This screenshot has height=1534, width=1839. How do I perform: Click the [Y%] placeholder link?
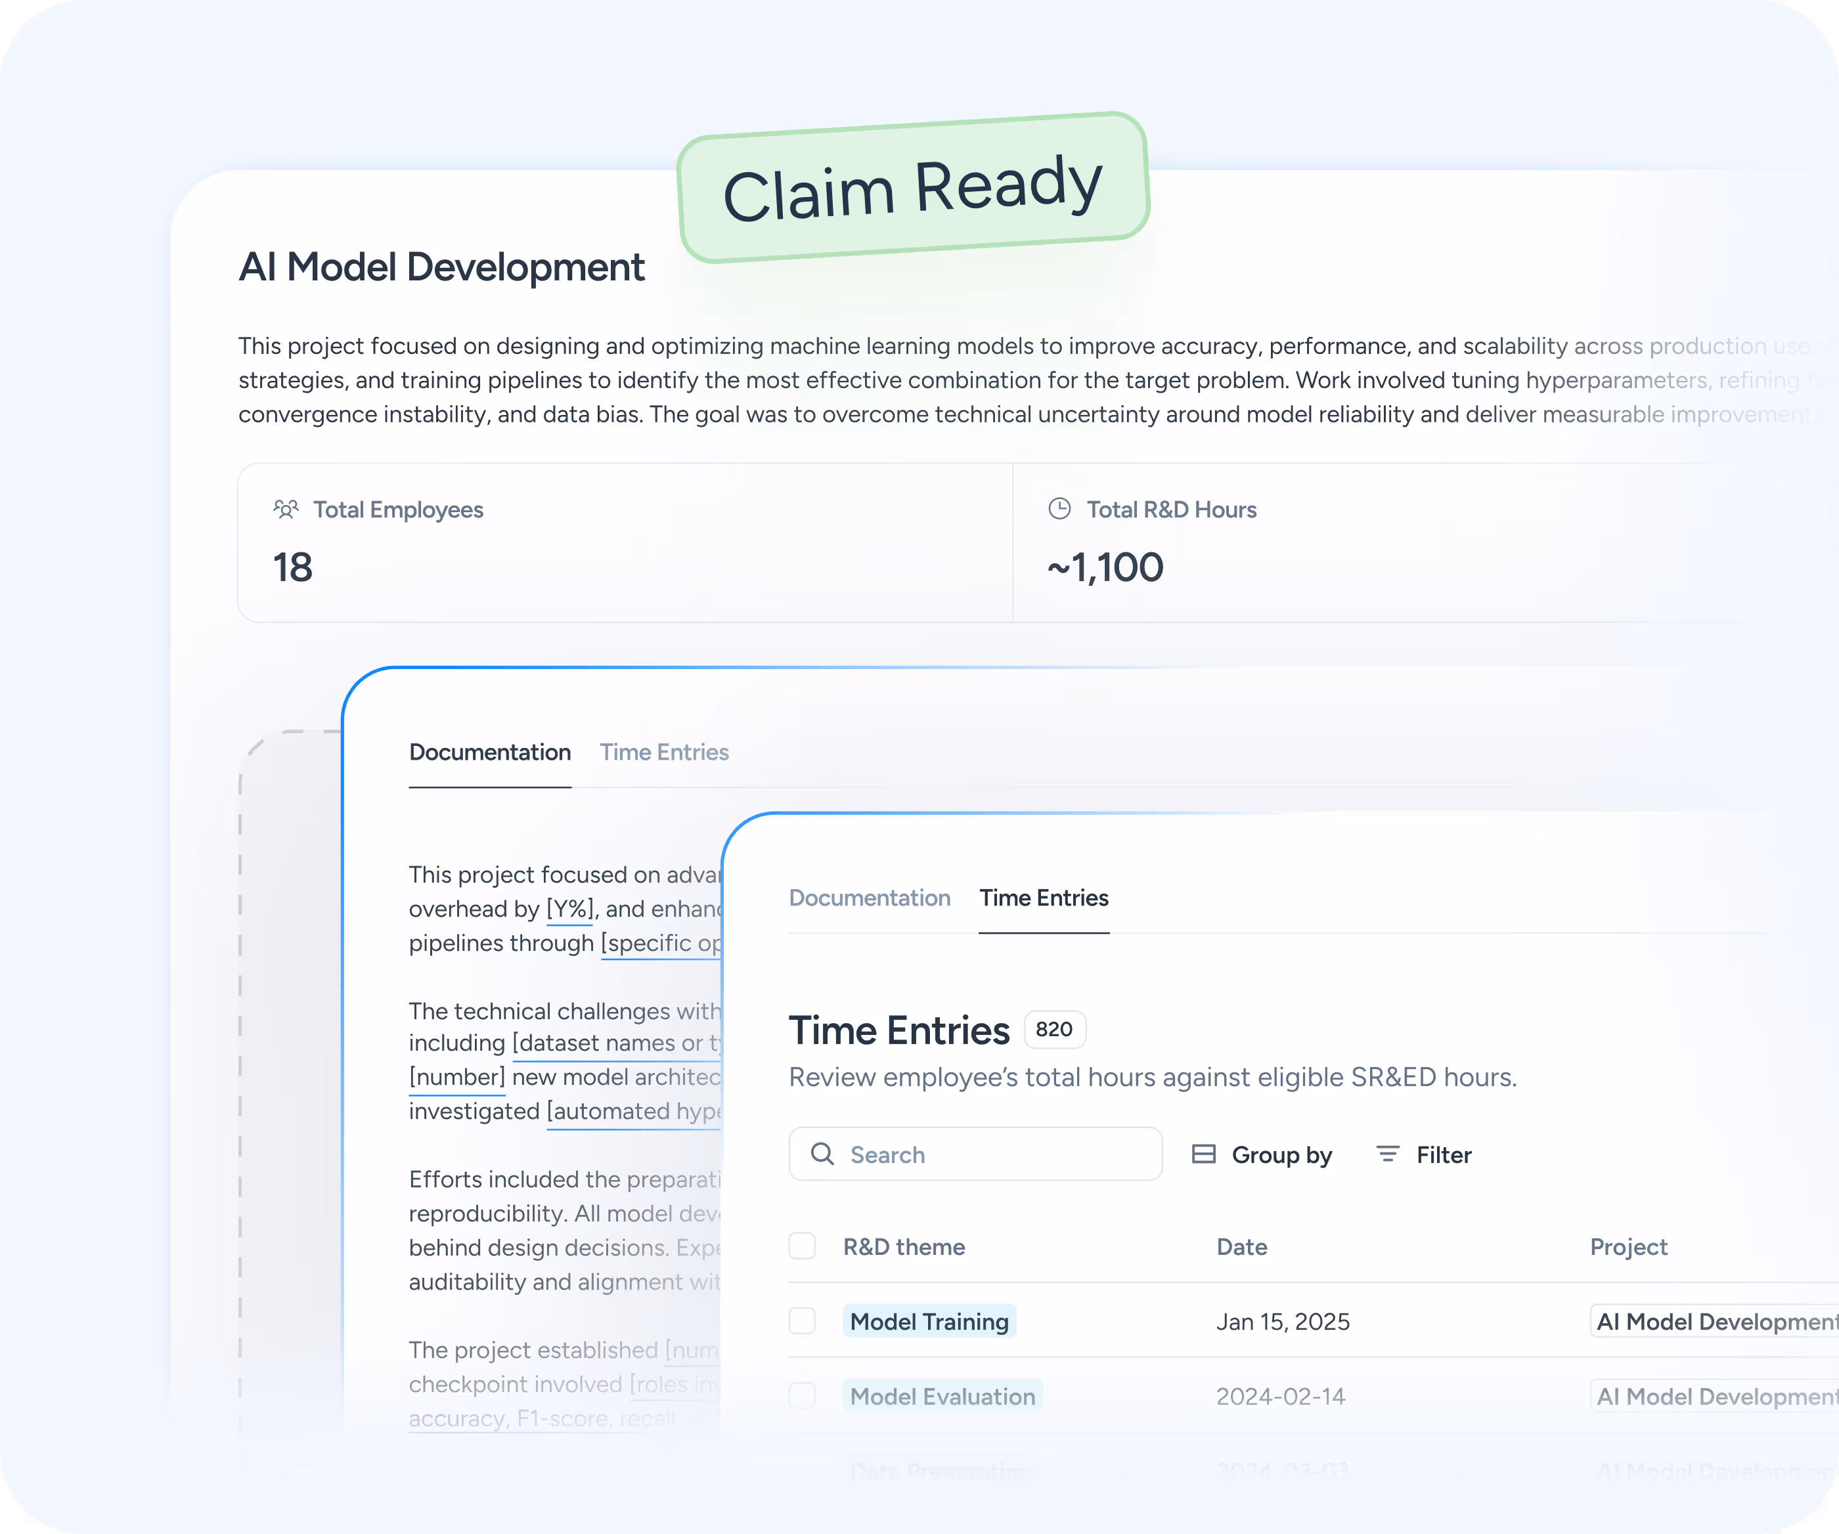(x=569, y=909)
